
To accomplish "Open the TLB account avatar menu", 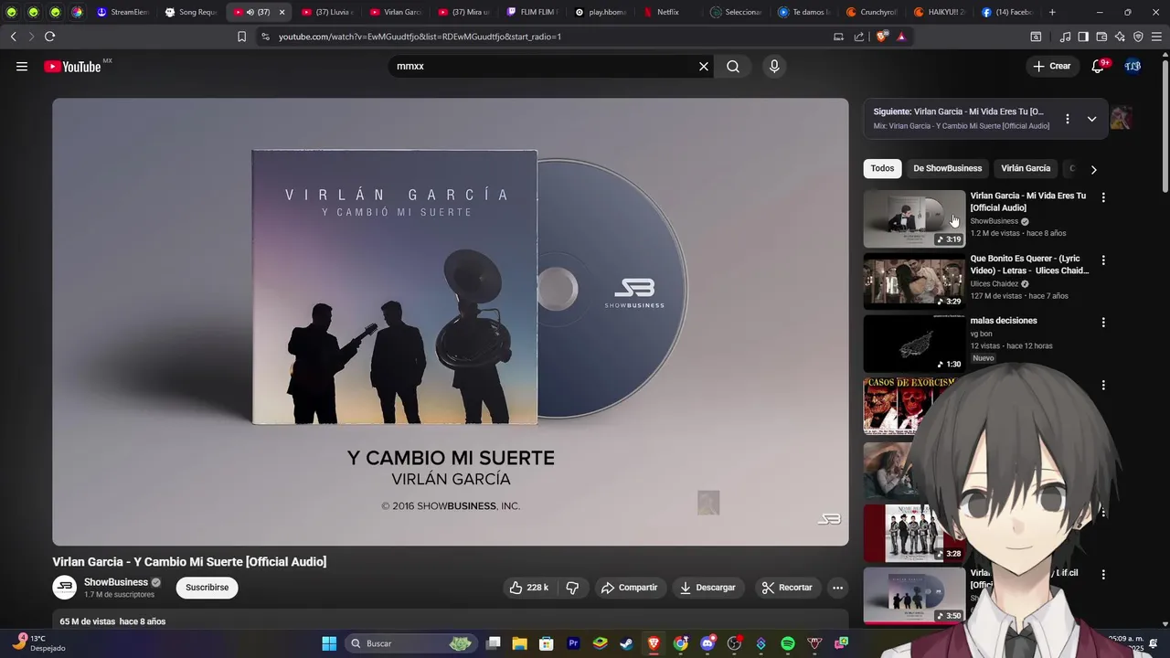I will click(x=1133, y=66).
